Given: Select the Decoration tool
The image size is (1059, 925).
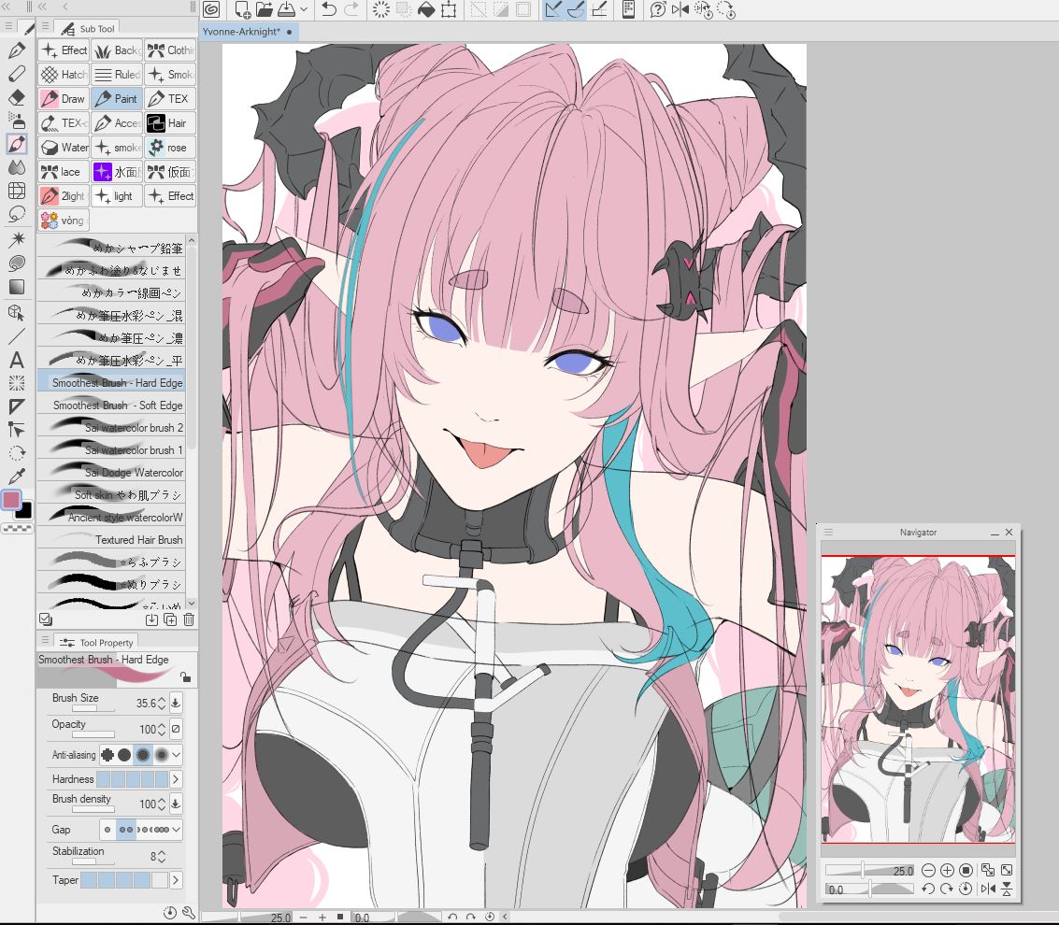Looking at the screenshot, I should pyautogui.click(x=16, y=144).
